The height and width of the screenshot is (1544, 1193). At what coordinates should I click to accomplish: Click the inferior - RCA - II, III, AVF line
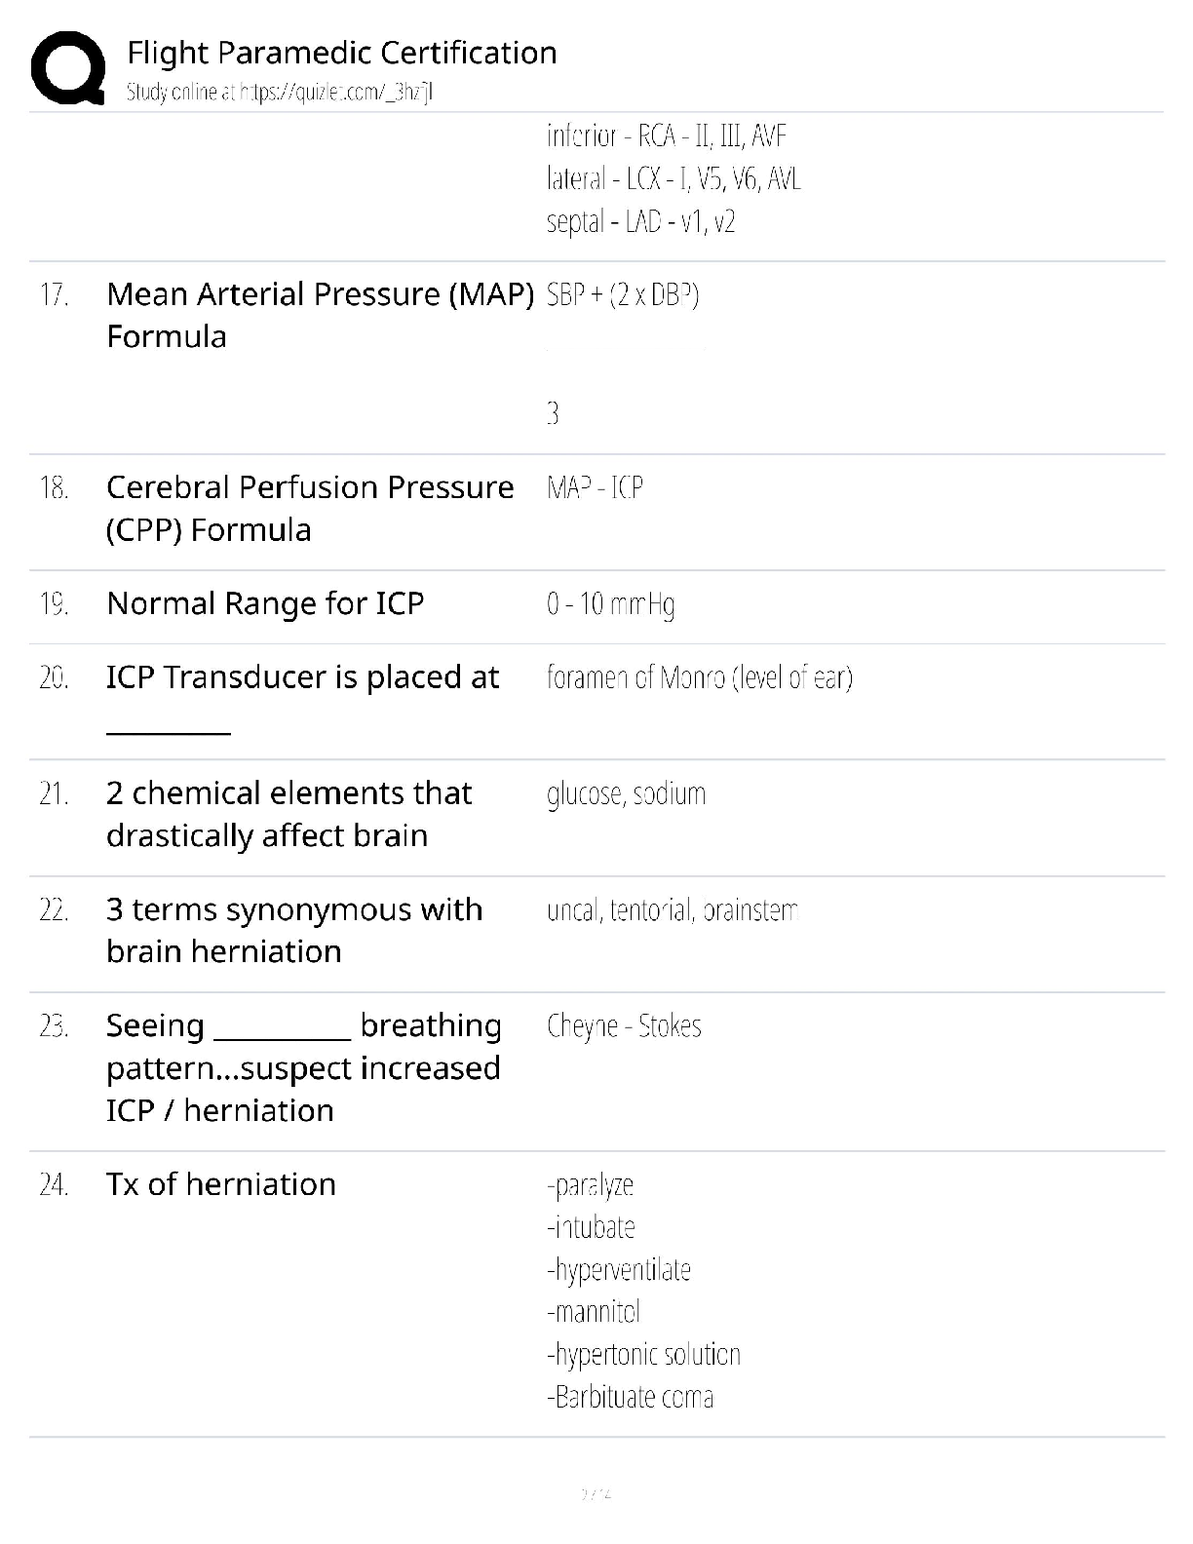coord(666,135)
